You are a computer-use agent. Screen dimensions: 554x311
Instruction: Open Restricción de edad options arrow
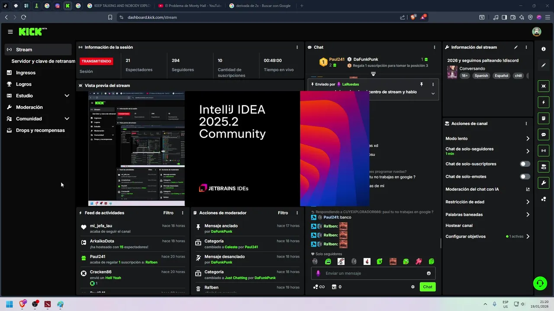[528, 202]
